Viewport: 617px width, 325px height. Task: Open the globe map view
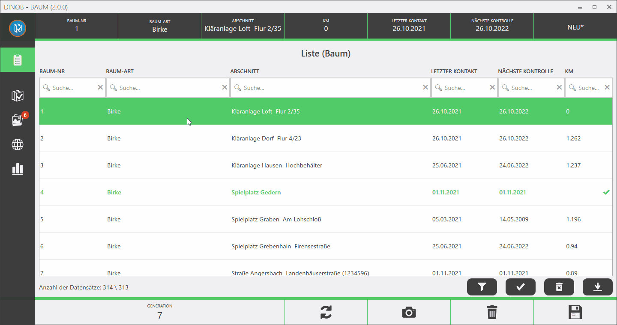point(17,145)
